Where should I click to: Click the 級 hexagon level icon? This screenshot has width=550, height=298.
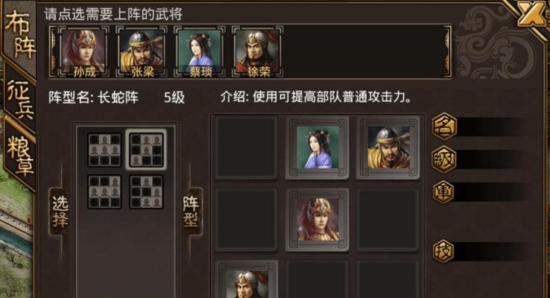(444, 159)
